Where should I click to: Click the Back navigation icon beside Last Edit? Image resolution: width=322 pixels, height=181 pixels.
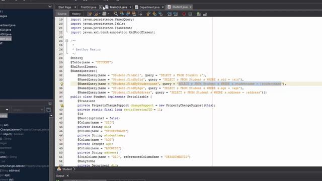[96, 14]
